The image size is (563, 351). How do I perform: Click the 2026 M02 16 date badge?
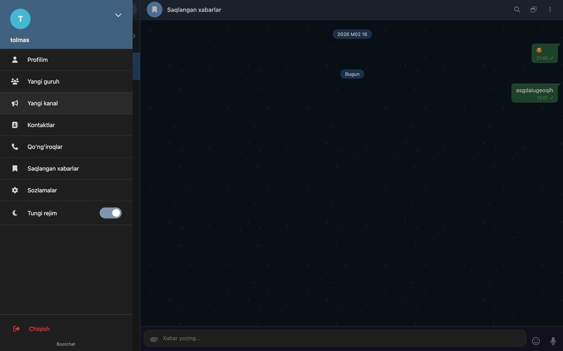[x=352, y=34]
